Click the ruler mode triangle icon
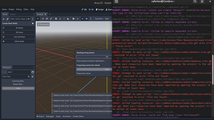 click(68, 19)
